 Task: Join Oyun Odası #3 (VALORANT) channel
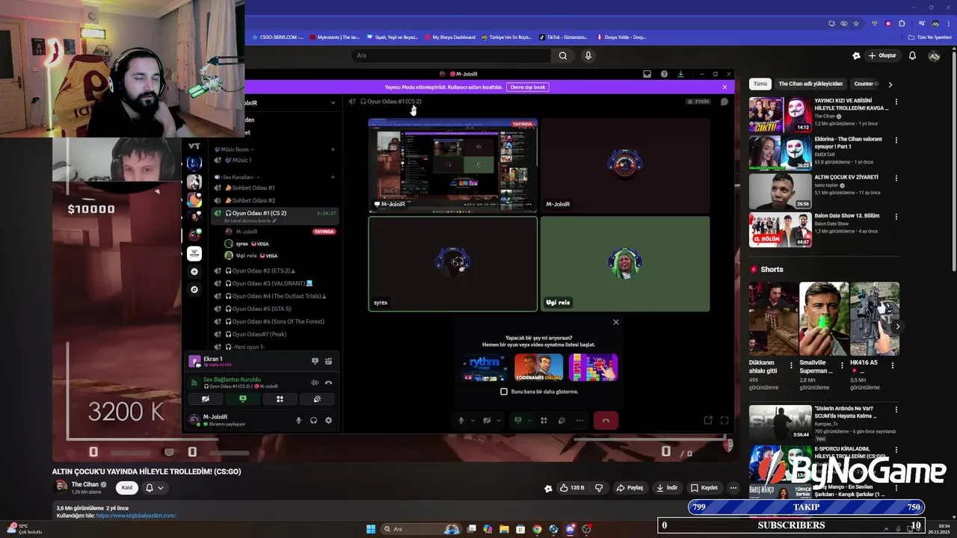274,283
